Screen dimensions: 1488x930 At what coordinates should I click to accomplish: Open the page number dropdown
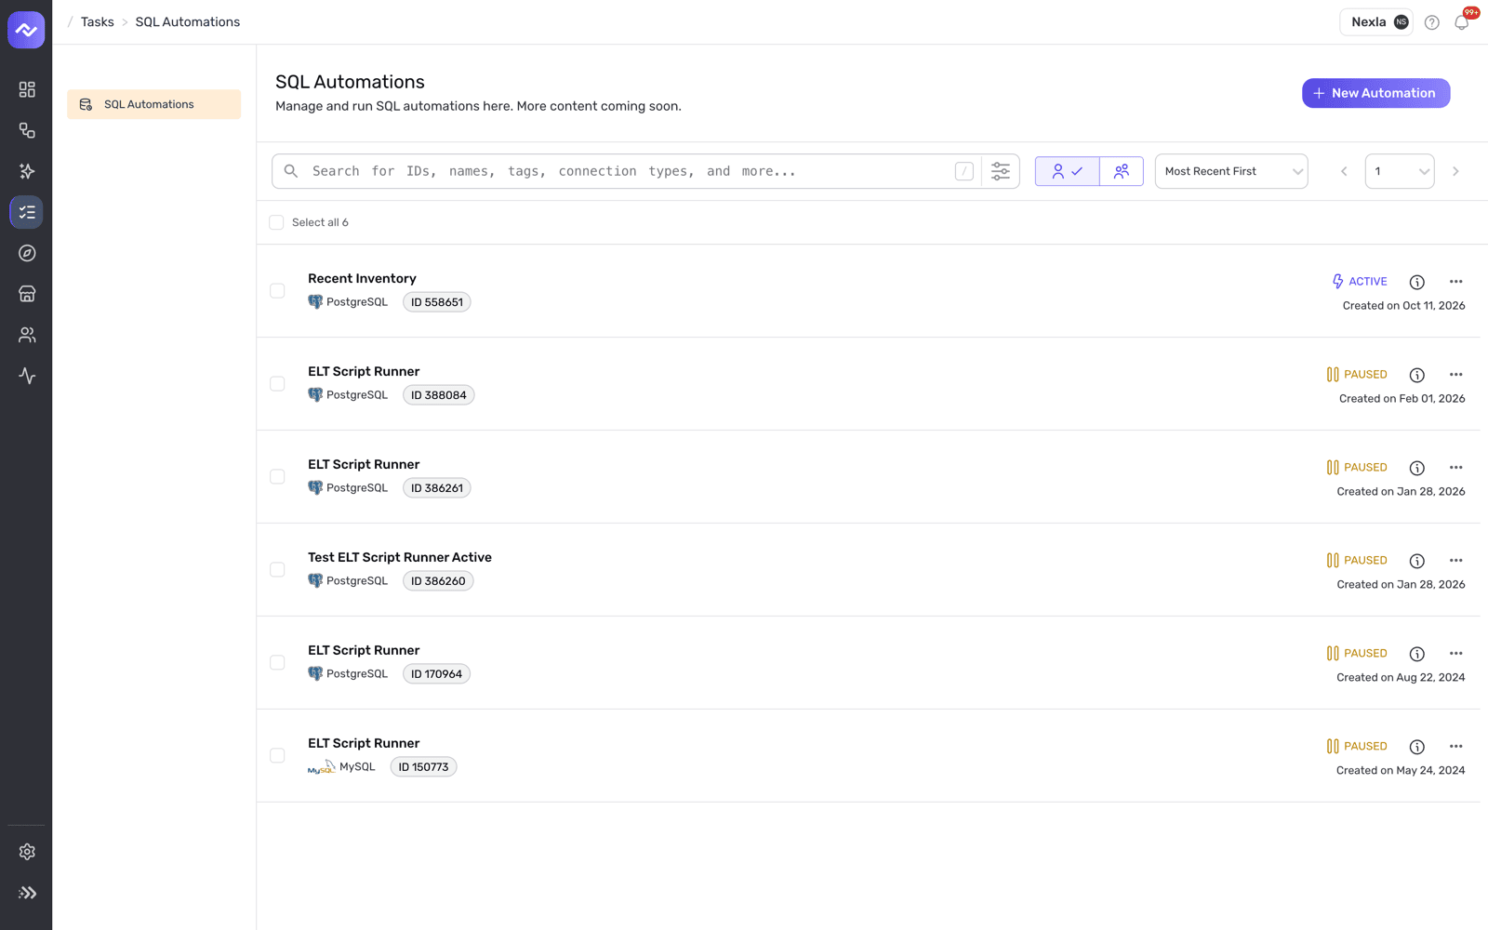(x=1400, y=171)
